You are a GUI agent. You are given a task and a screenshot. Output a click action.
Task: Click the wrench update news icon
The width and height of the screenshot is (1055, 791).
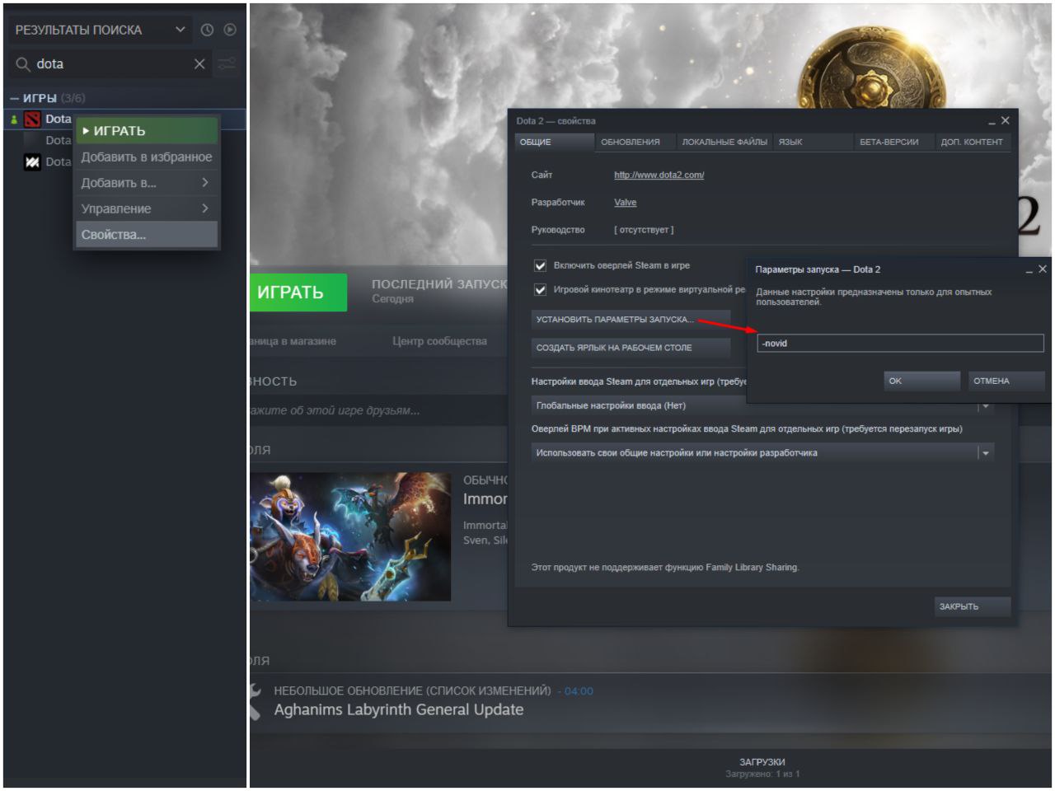click(256, 701)
